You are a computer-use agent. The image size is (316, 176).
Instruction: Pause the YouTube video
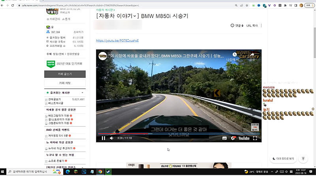tap(103, 138)
